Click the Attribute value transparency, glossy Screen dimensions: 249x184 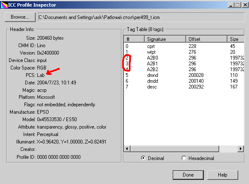(58, 127)
